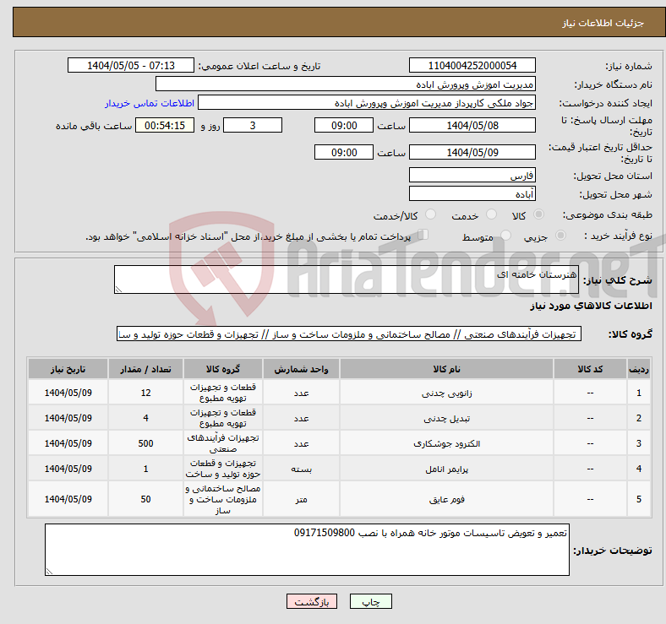Click the item name فوم عایق
The width and height of the screenshot is (666, 624).
tap(446, 499)
